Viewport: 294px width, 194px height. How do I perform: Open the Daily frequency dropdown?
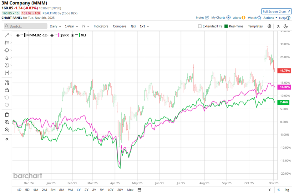point(55,26)
